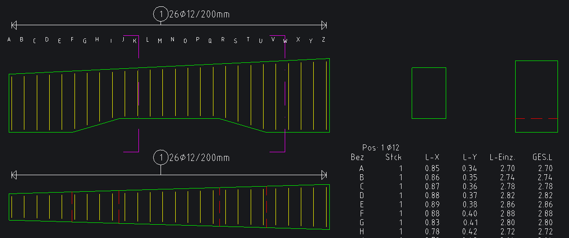
Task: Select the Stck column header
Action: point(393,157)
